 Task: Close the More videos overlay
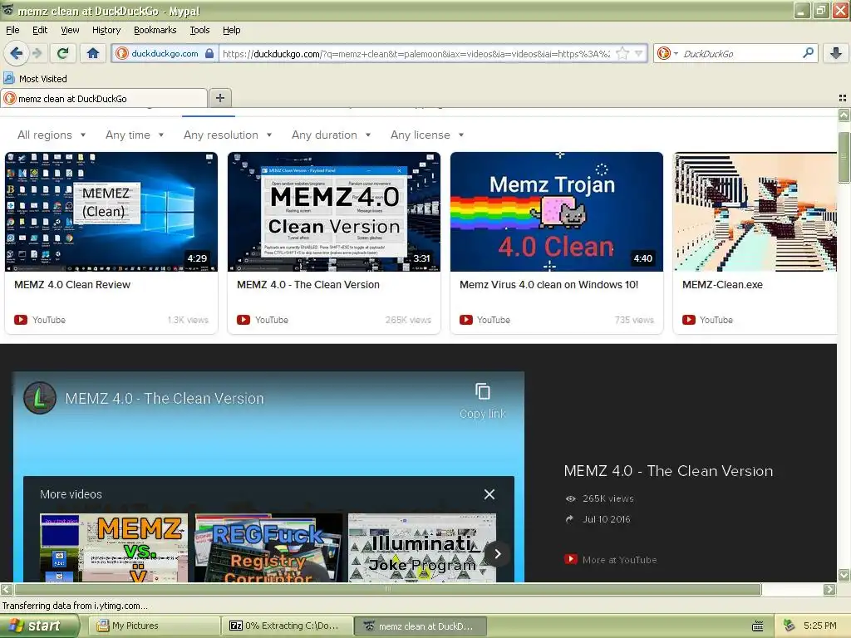point(489,494)
